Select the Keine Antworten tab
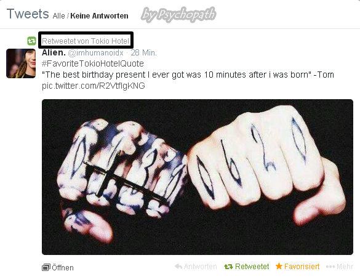 pos(100,16)
